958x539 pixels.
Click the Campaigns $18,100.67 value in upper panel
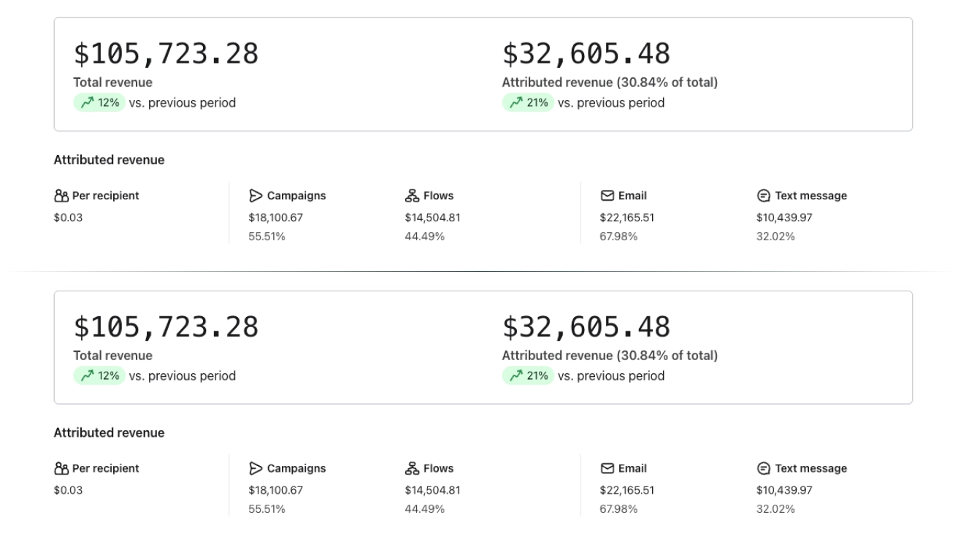coord(275,218)
